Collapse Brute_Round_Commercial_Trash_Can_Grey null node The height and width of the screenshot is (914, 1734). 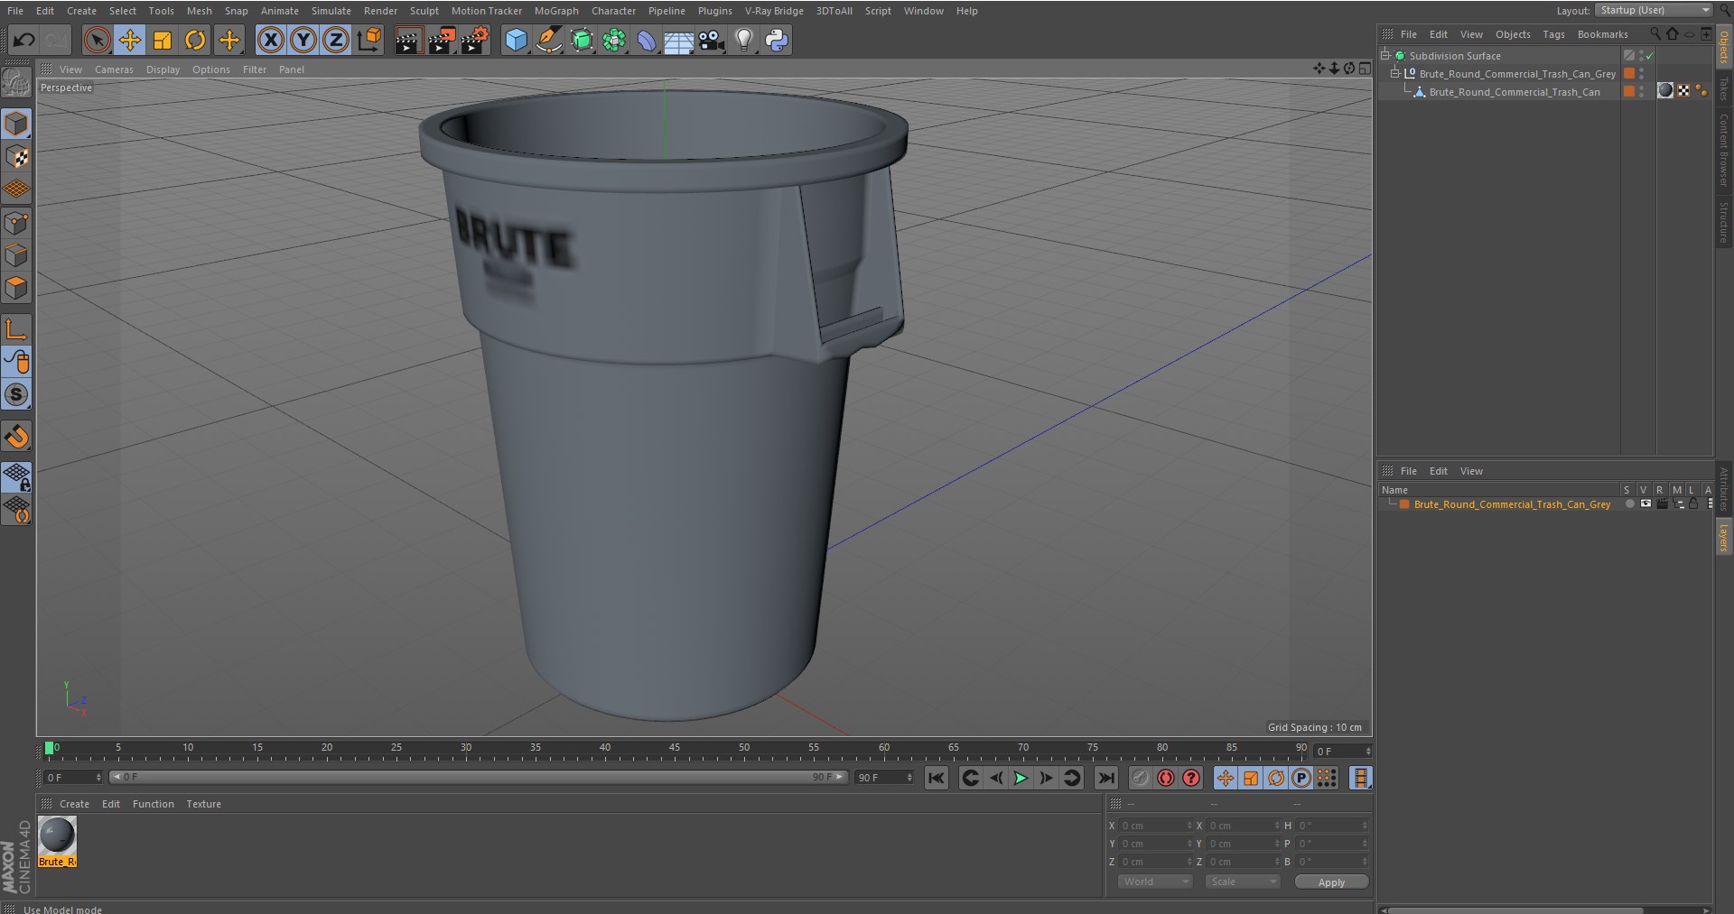[x=1395, y=73]
